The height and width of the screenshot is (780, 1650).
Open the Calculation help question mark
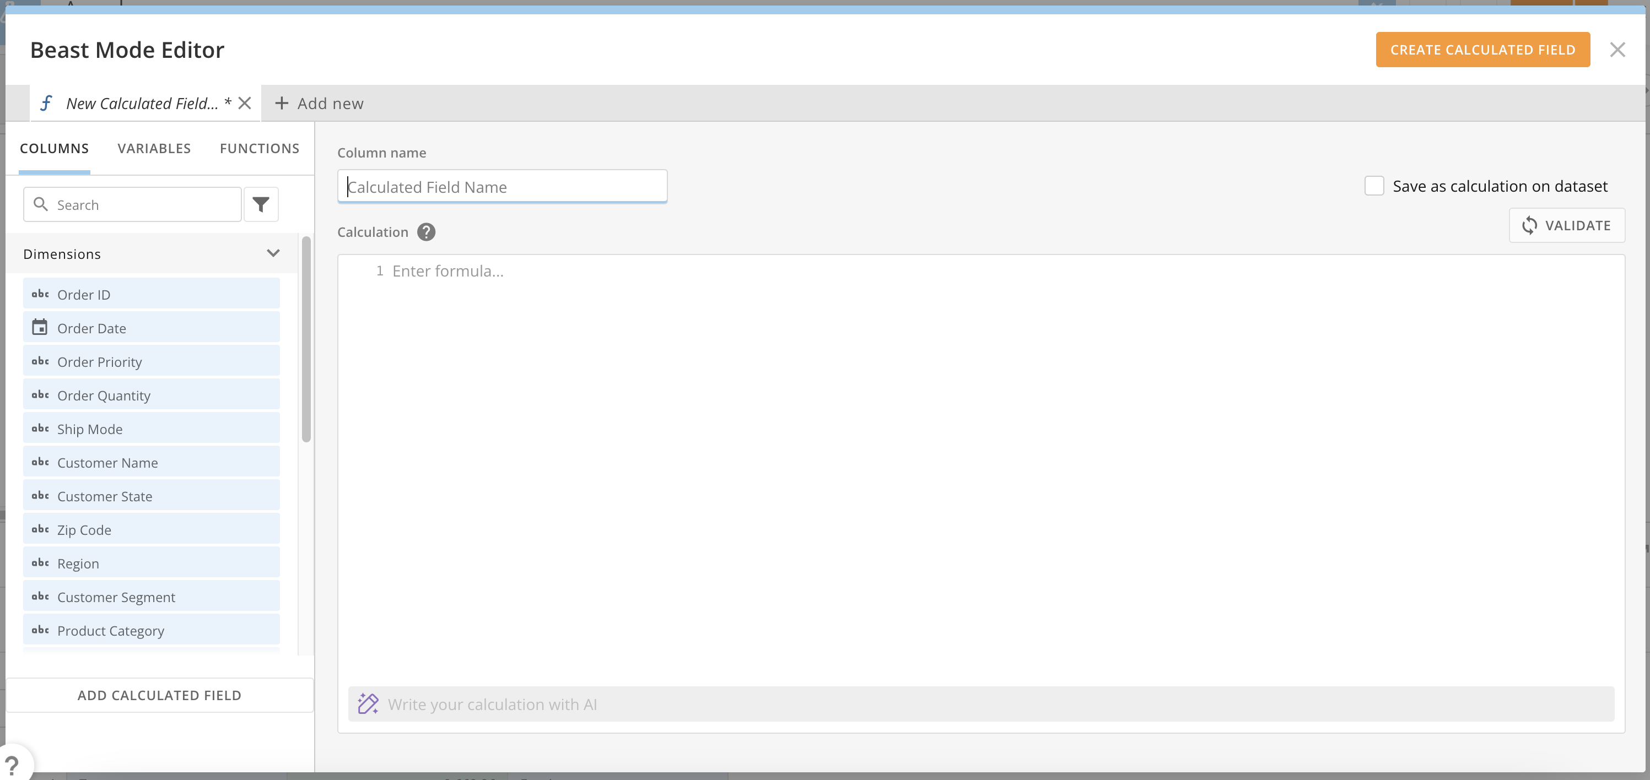click(425, 232)
